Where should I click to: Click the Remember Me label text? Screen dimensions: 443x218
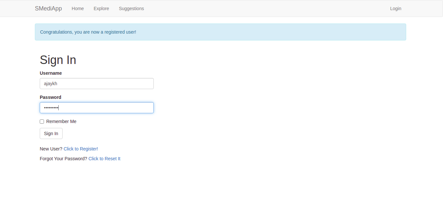pos(61,121)
